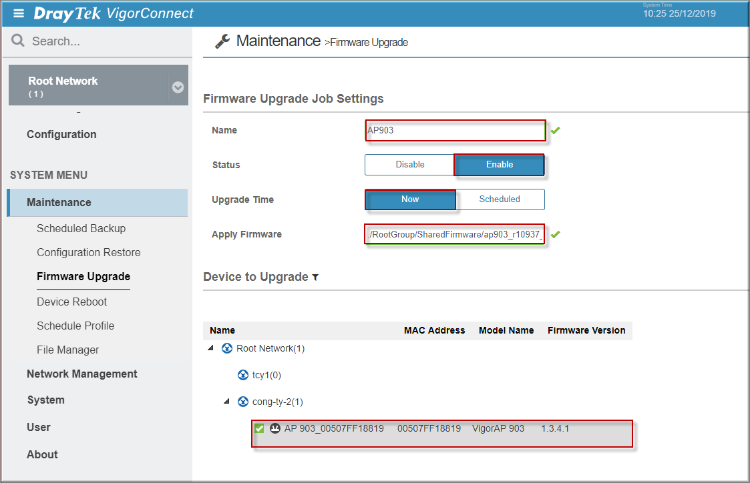Image resolution: width=750 pixels, height=483 pixels.
Task: Choose Scheduled for Upgrade Time
Action: (x=500, y=199)
